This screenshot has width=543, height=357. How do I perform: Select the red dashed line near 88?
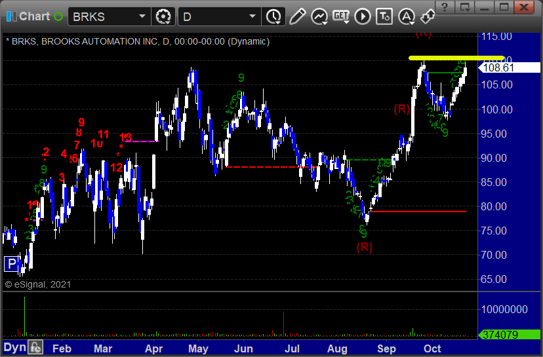[271, 167]
